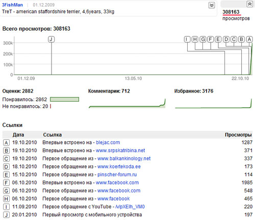The image size is (255, 220).
Task: Click the F label icon in links table
Action: click(6, 183)
